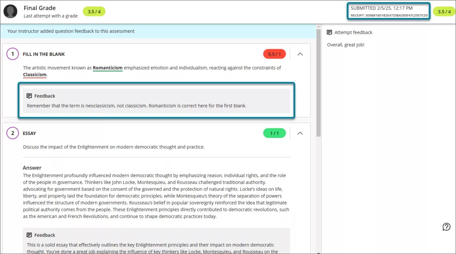
Task: Select the question 2 number badge
Action: coord(12,133)
